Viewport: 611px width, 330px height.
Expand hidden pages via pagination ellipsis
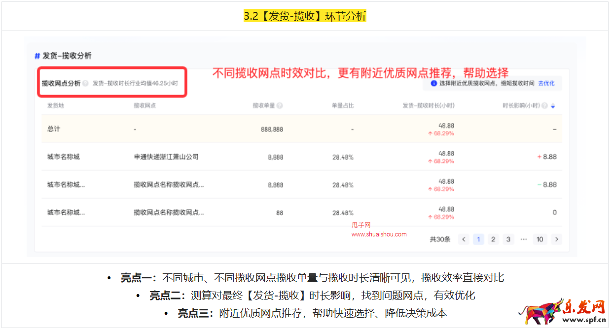click(x=524, y=239)
